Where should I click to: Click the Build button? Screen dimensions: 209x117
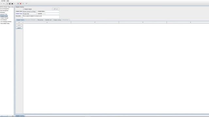(56, 9)
